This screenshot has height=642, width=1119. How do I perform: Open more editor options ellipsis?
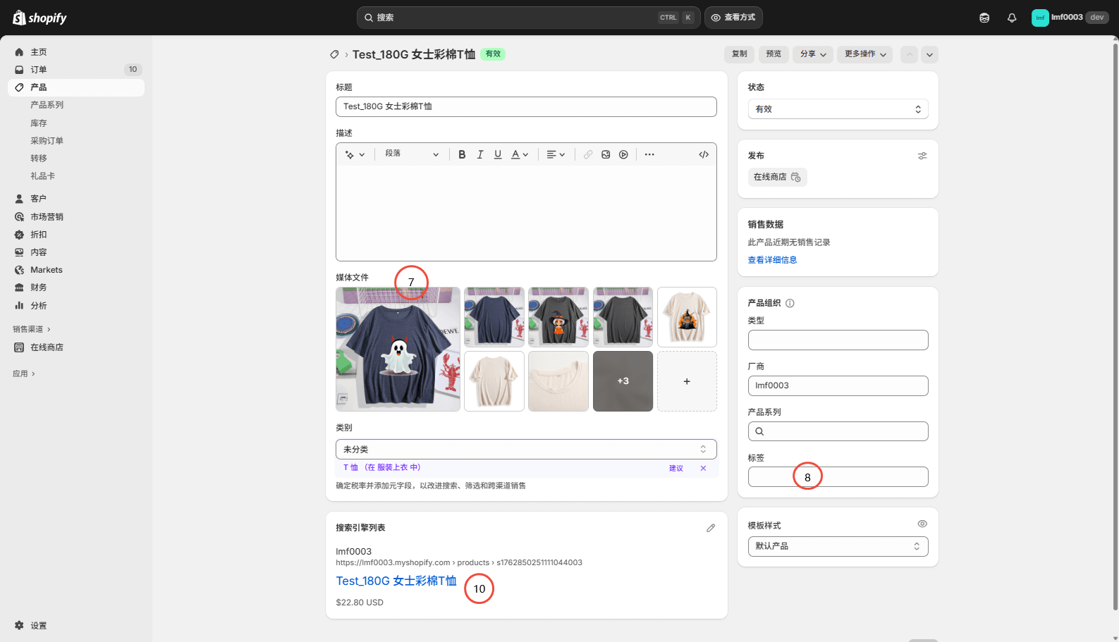[x=649, y=154]
